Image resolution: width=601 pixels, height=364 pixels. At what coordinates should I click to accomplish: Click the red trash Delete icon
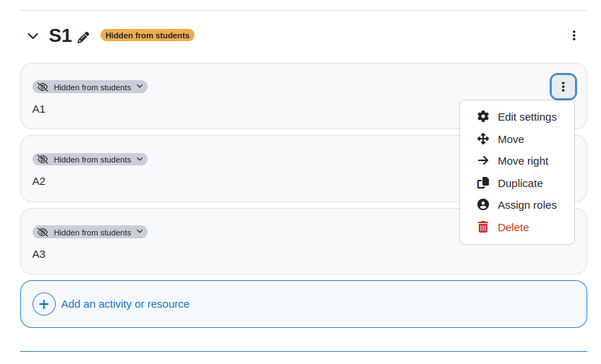pyautogui.click(x=483, y=227)
